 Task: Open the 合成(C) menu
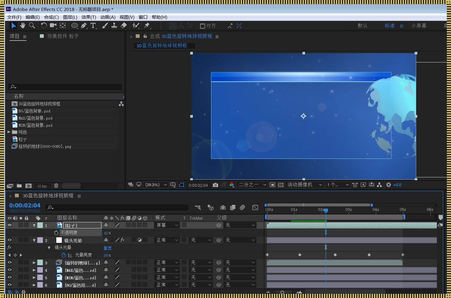tap(52, 17)
